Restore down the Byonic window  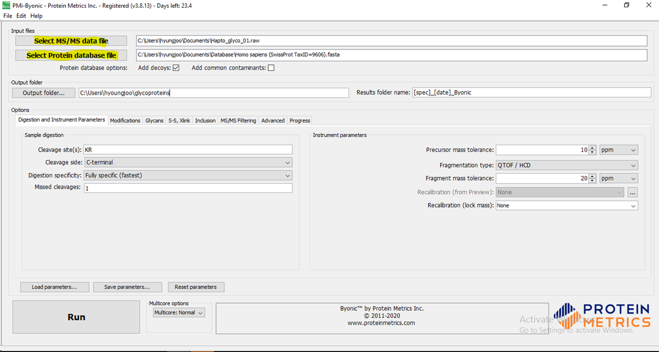pos(627,5)
